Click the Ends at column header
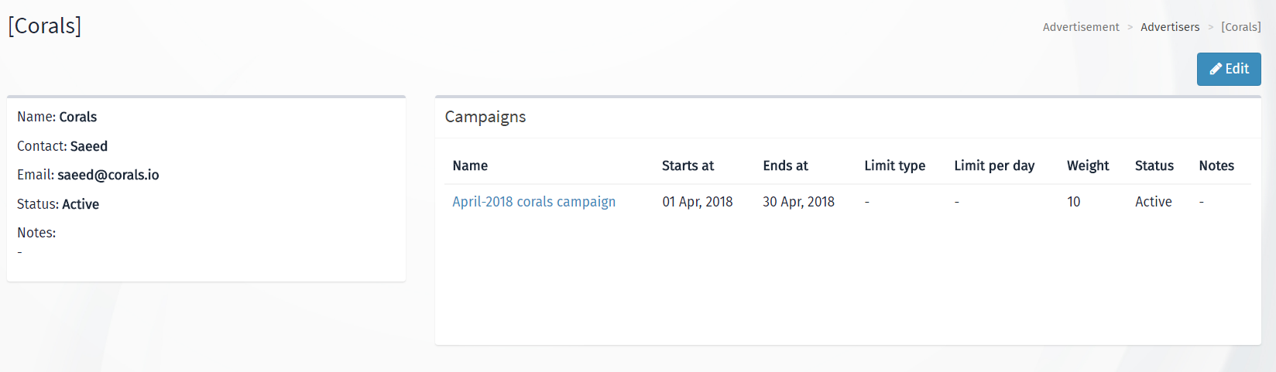Image resolution: width=1276 pixels, height=372 pixels. click(785, 166)
